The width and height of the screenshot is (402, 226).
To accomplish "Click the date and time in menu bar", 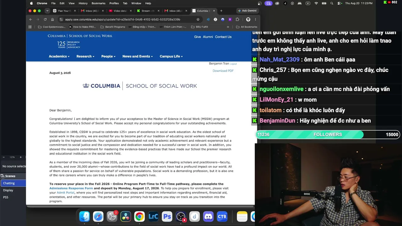I will pos(359,3).
